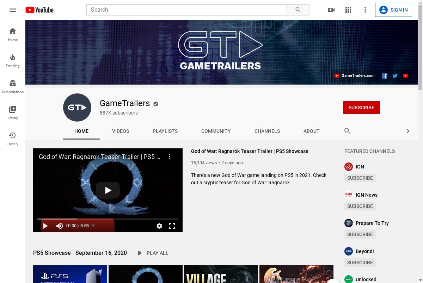
Task: Mute the video with the speaker icon
Action: [60, 226]
